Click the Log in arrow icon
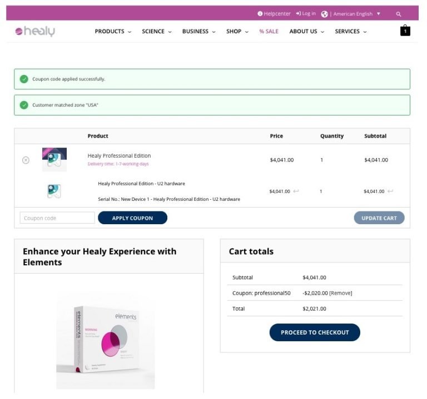 (x=299, y=13)
